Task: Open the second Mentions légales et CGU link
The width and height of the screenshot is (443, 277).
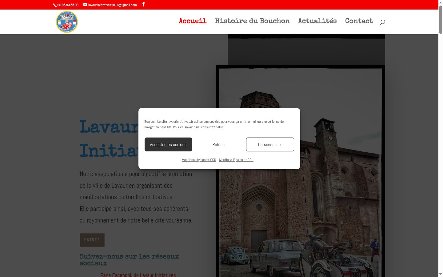Action: 236,160
